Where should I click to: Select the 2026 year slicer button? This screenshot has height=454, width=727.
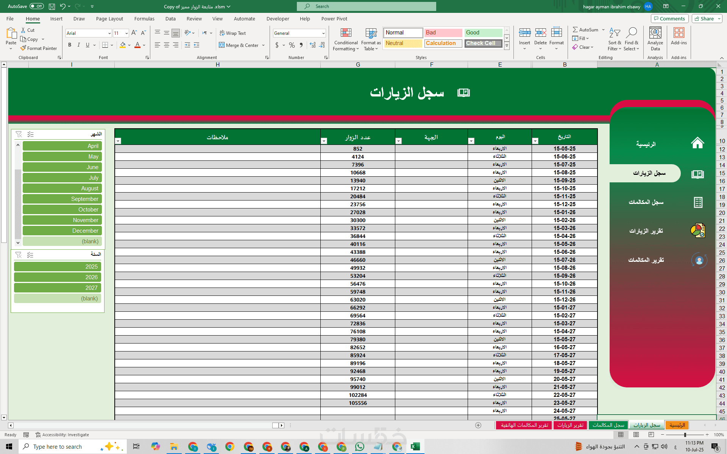click(x=58, y=277)
